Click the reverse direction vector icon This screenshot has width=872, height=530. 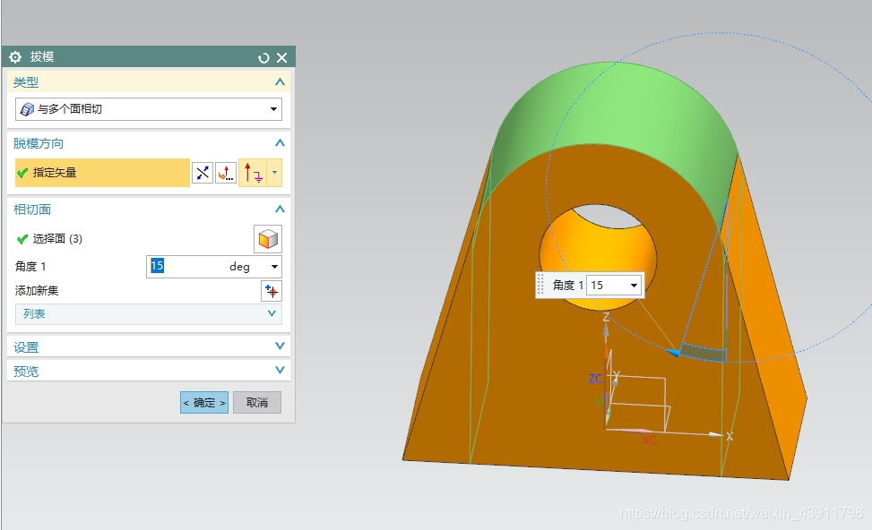click(203, 173)
